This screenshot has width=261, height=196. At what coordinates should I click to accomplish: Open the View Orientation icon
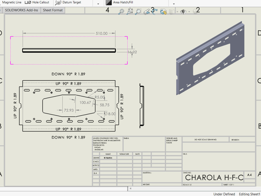pos(164,12)
